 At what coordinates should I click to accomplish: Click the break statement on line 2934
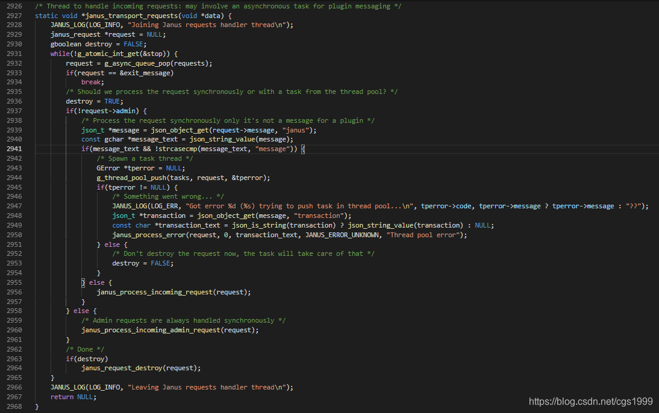point(92,82)
